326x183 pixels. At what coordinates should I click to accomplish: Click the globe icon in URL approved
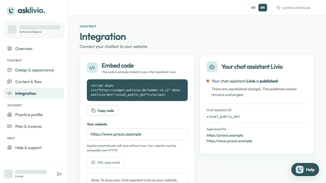coord(93,162)
